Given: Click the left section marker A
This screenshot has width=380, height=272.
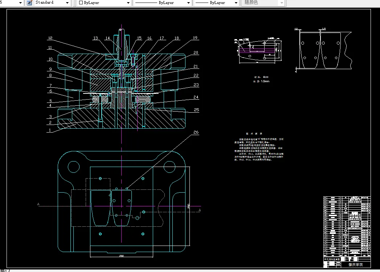Looking at the screenshot, I should point(38,205).
